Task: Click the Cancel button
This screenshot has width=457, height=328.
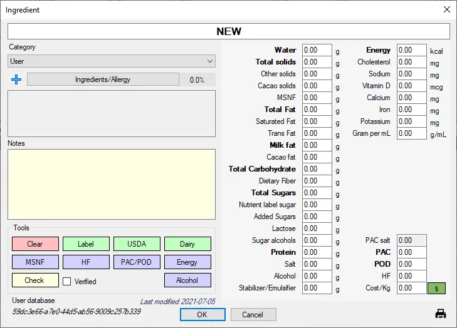Action: pyautogui.click(x=253, y=314)
